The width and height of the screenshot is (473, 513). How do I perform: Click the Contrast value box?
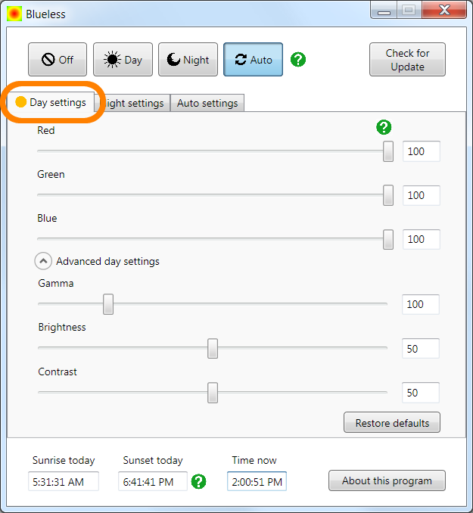(421, 393)
